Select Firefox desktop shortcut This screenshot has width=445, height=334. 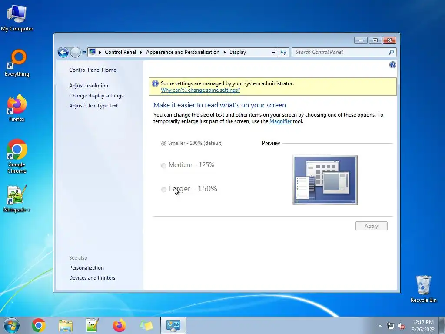[x=17, y=108]
